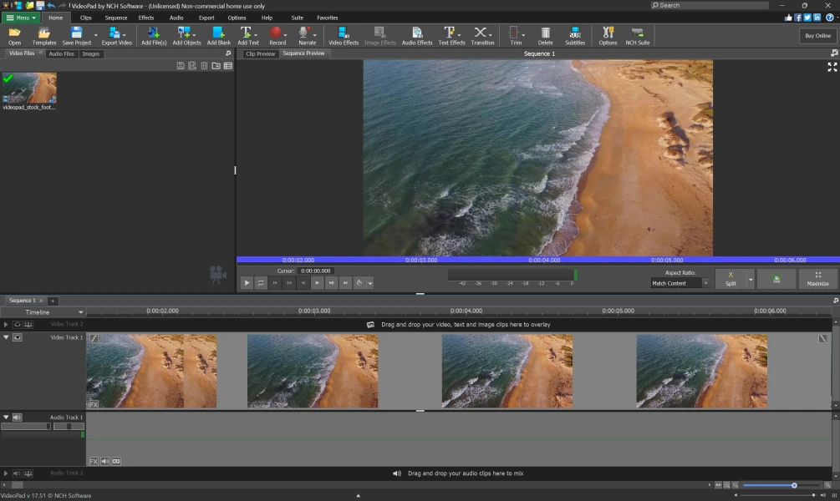The width and height of the screenshot is (840, 501).
Task: Open the Aspect Ratio Match Content dropdown
Action: 680,283
